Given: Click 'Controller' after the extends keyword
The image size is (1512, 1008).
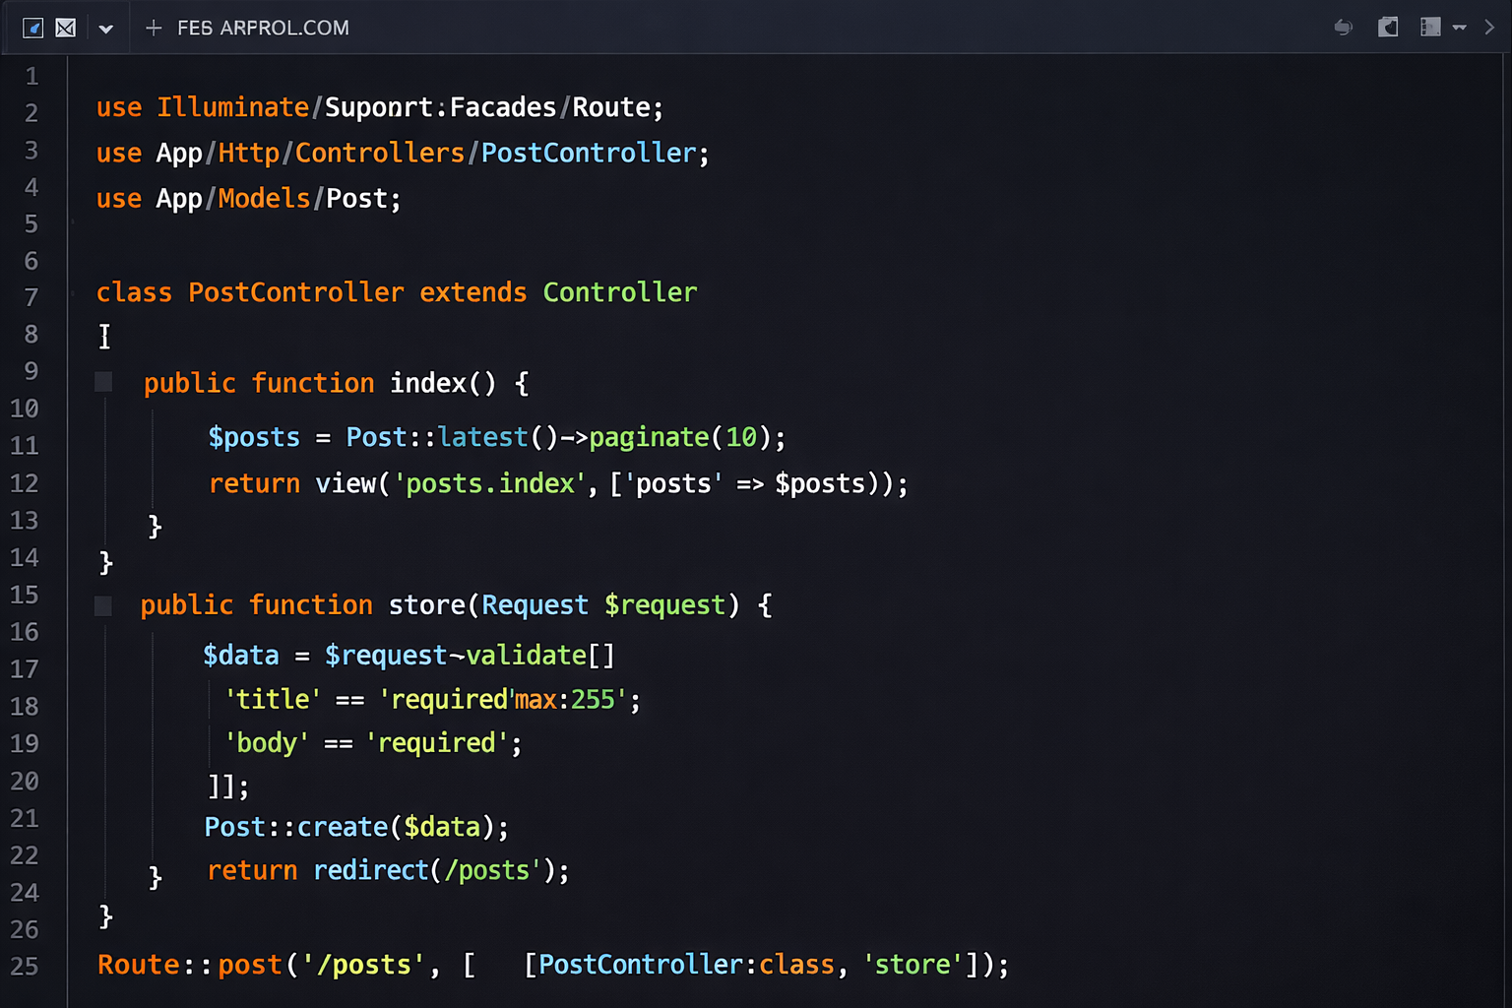Looking at the screenshot, I should 620,292.
